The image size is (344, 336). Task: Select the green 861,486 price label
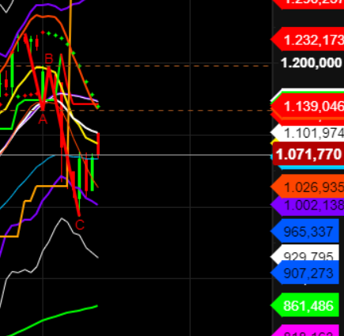(305, 305)
